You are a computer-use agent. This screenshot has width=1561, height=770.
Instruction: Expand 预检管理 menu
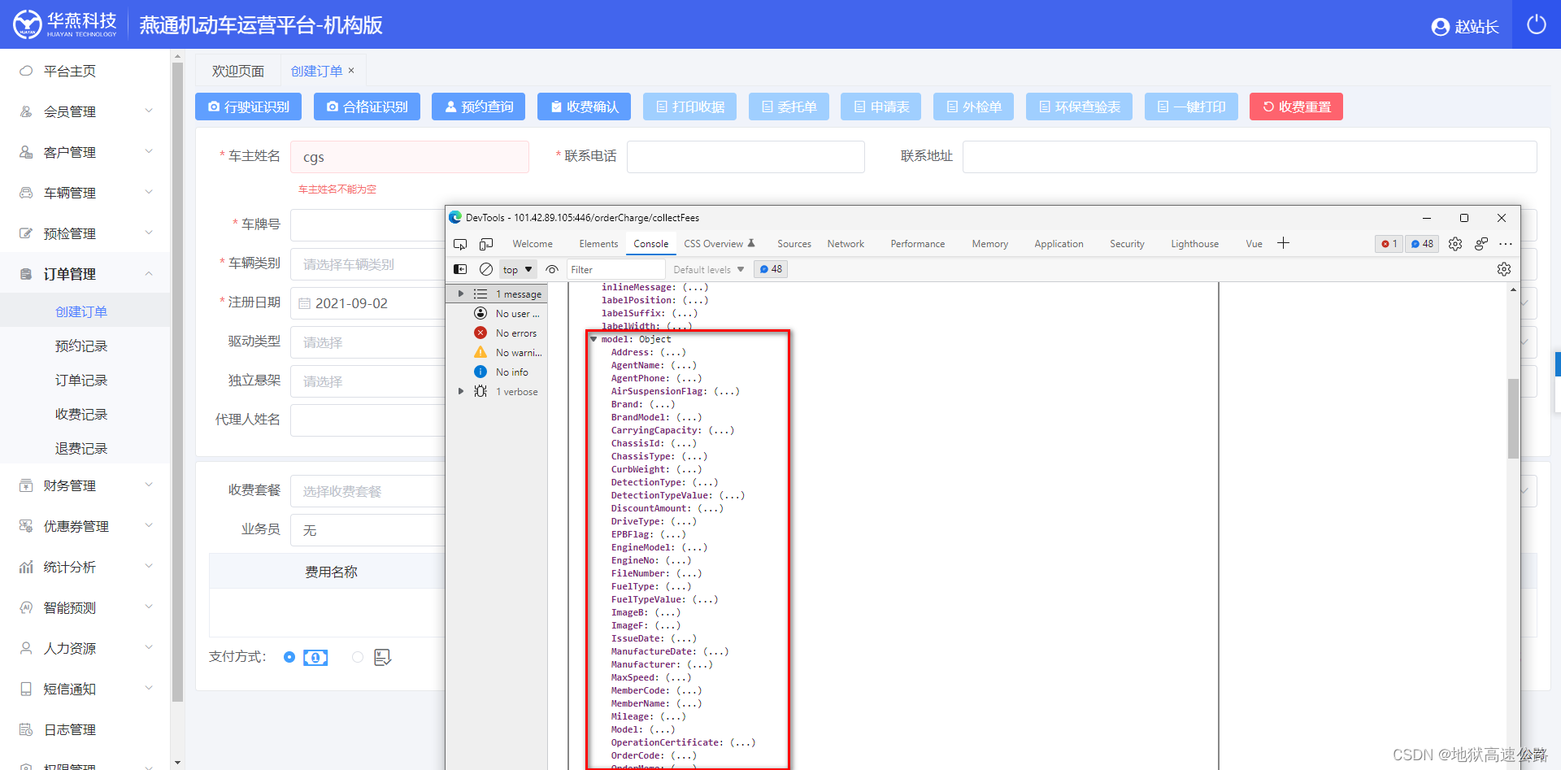pos(85,233)
